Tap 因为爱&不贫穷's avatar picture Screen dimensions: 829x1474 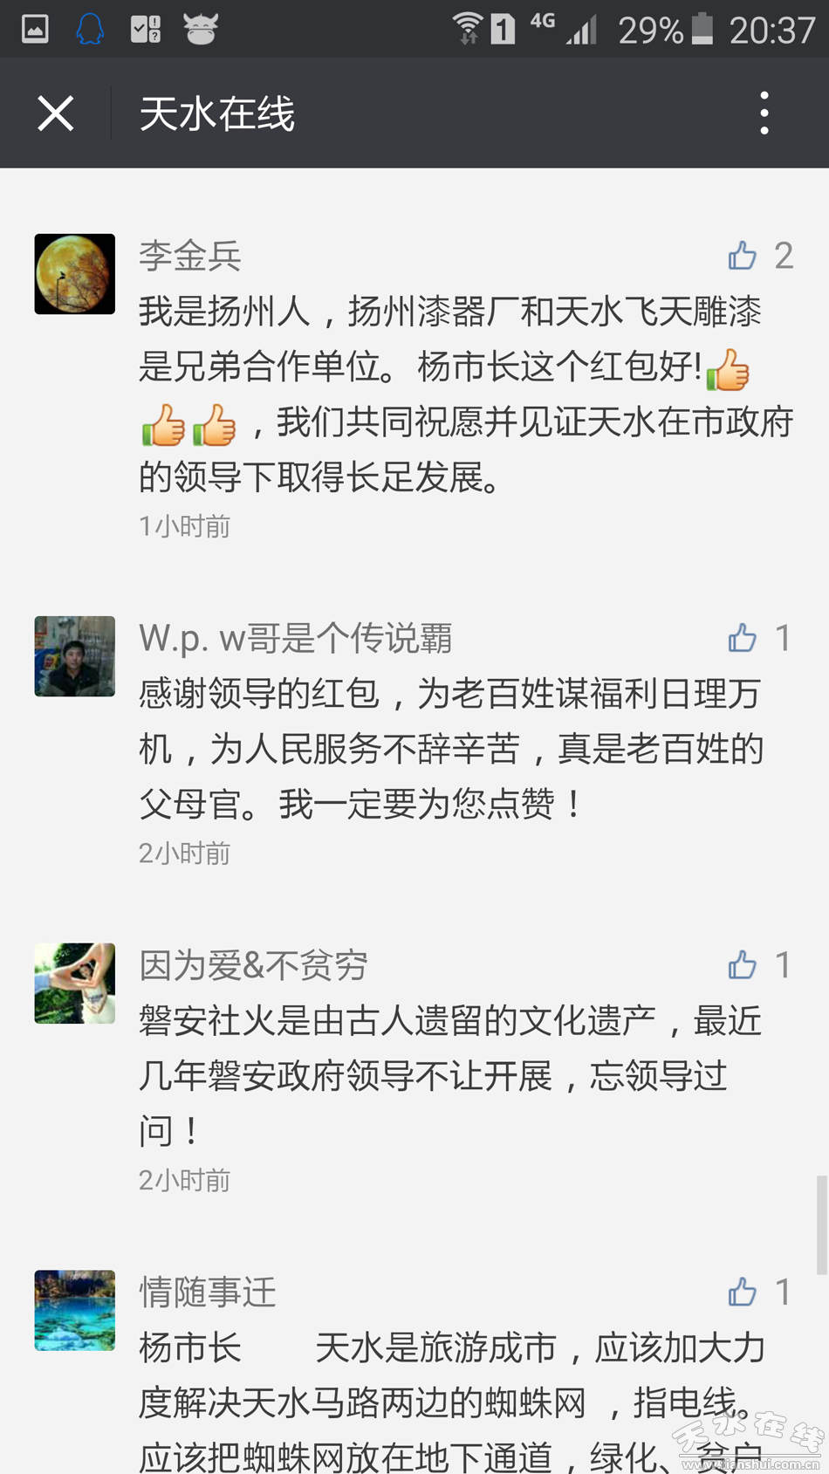75,983
